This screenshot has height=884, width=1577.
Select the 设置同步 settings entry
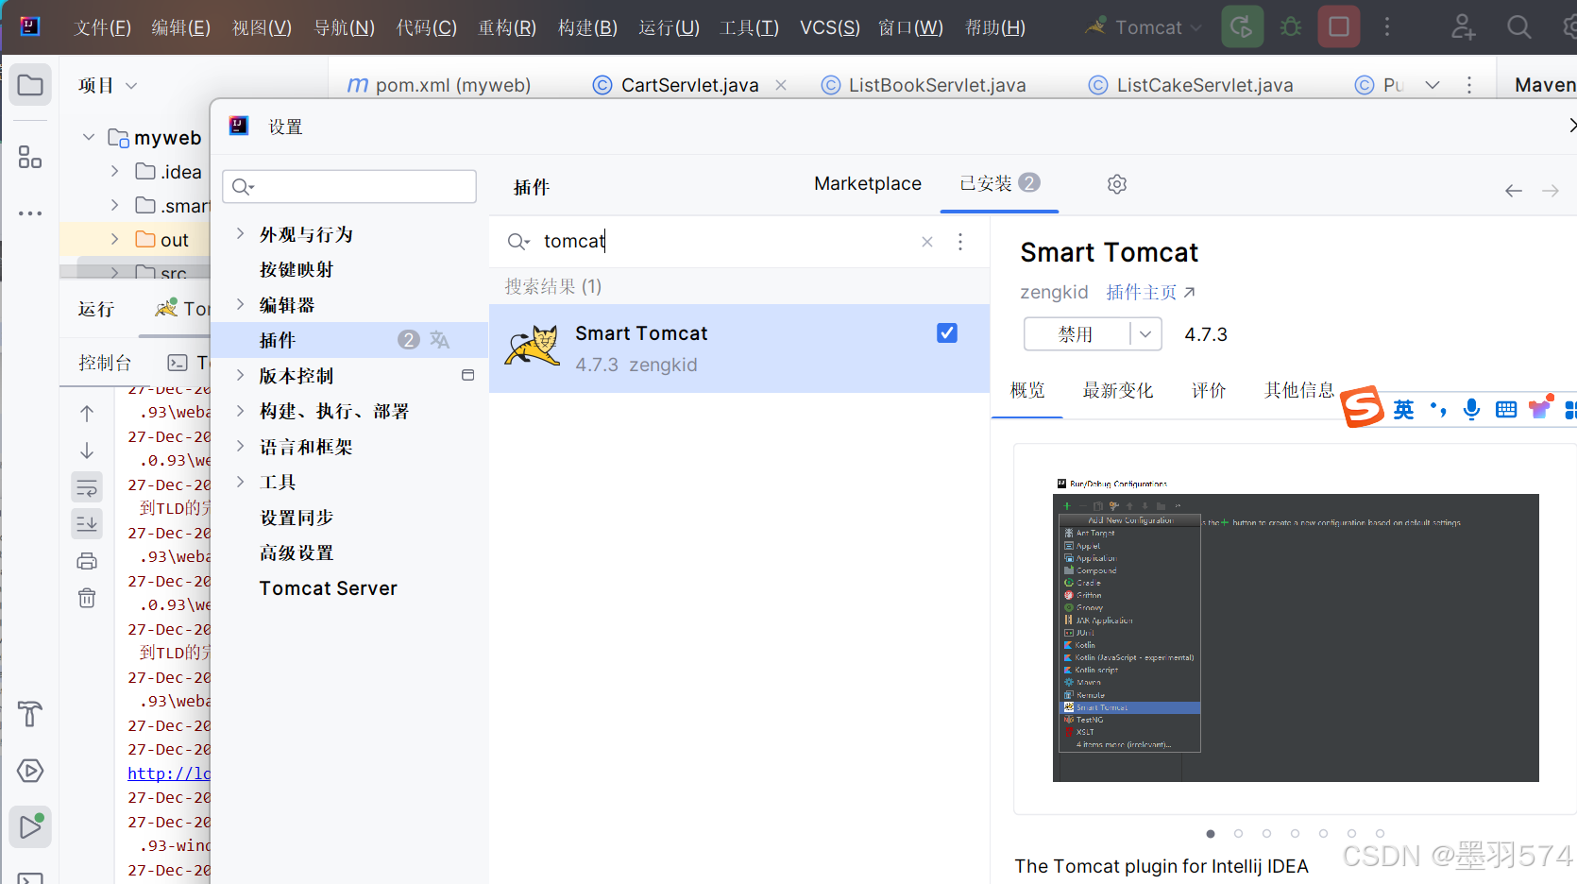[x=297, y=518]
